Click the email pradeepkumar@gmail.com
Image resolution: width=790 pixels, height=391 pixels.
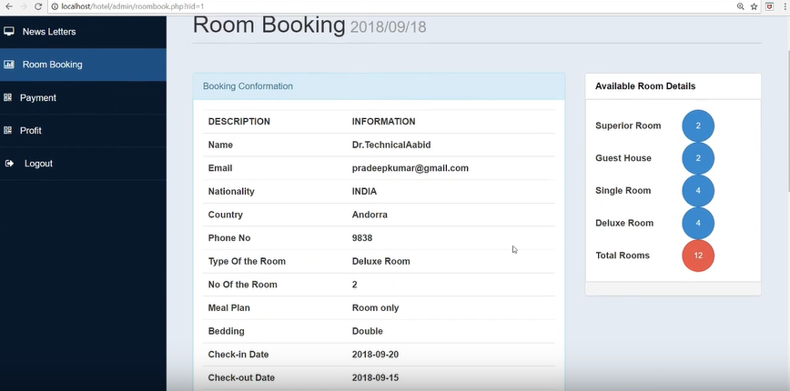[x=410, y=168]
